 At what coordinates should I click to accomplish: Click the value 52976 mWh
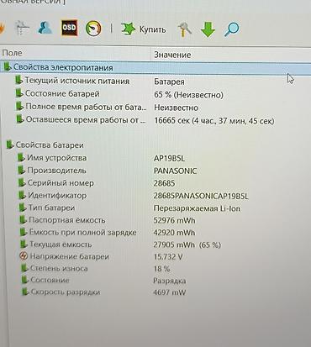click(175, 220)
